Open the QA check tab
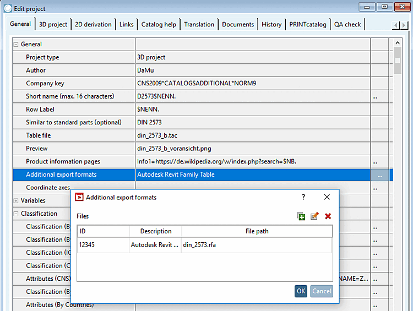Image resolution: width=413 pixels, height=311 pixels. pyautogui.click(x=348, y=24)
